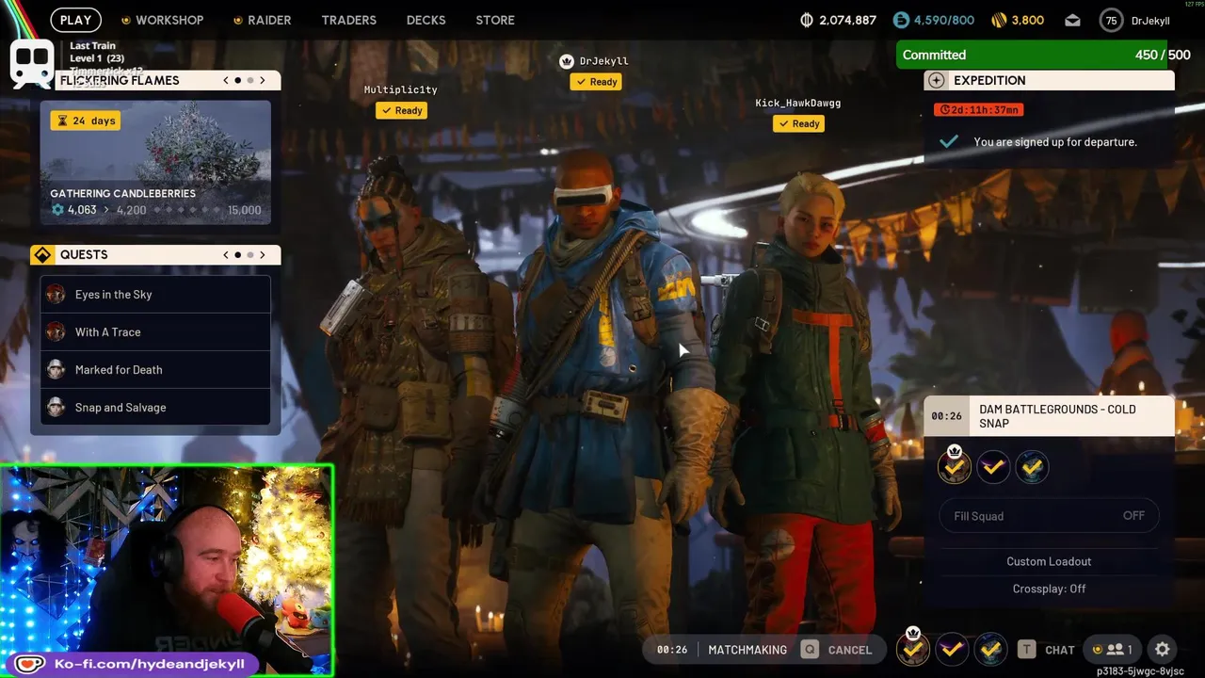Click the signed up for departure checkmark
This screenshot has height=678, width=1205.
click(x=949, y=141)
